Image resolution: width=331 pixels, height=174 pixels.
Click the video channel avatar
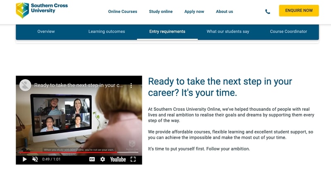(25, 85)
